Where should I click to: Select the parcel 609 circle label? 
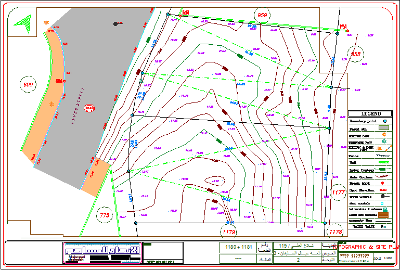[28, 84]
